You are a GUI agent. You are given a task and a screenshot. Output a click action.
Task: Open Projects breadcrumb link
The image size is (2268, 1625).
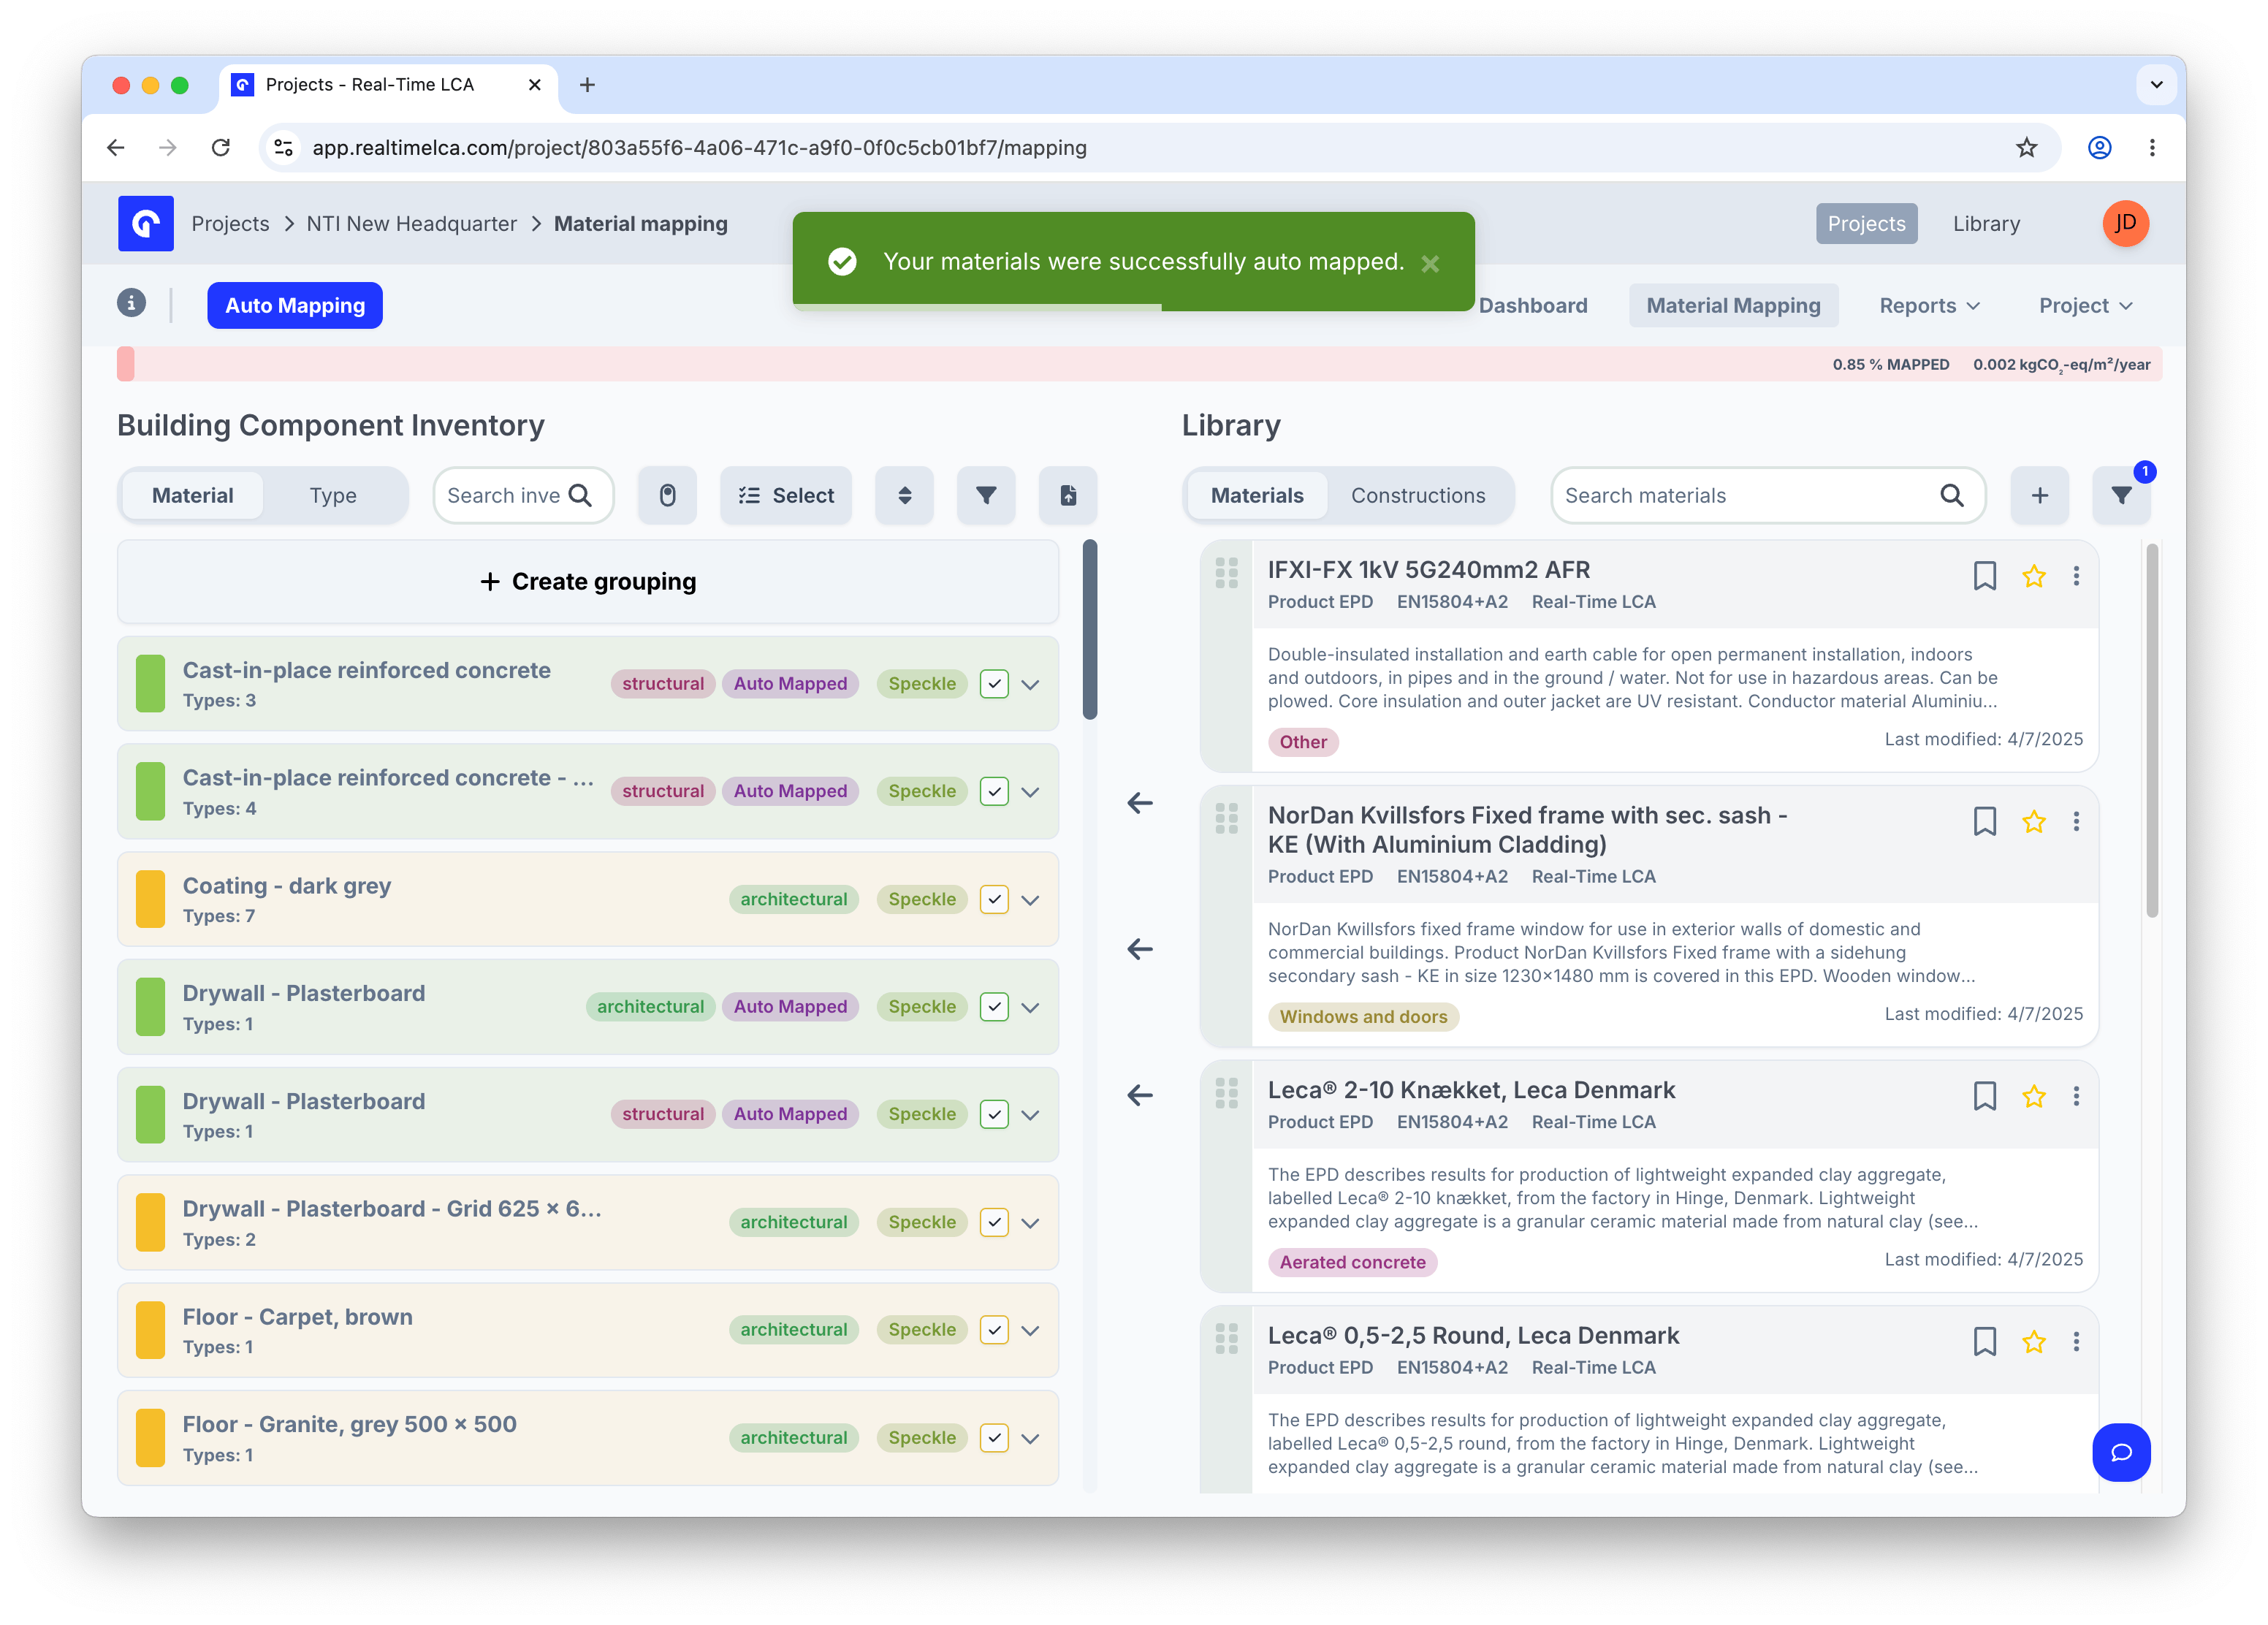pyautogui.click(x=230, y=223)
